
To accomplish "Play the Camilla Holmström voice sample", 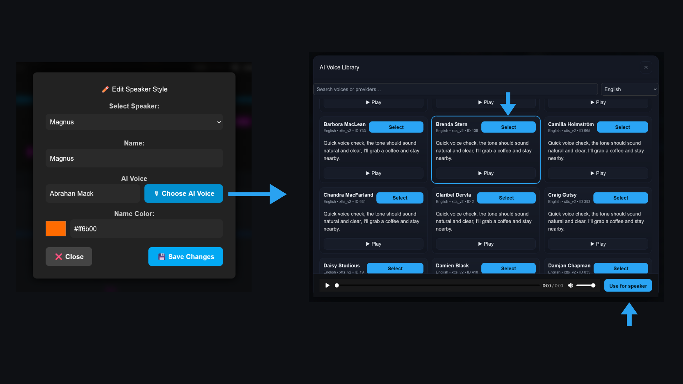I will pos(598,173).
